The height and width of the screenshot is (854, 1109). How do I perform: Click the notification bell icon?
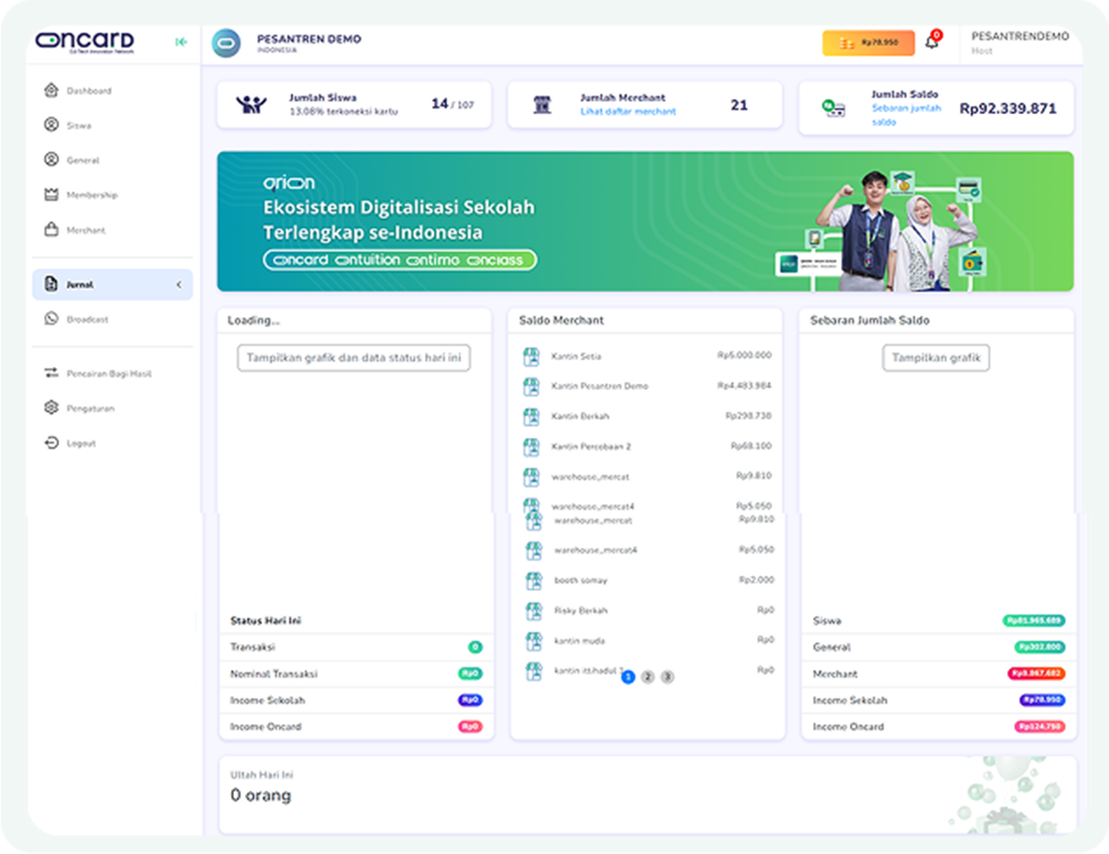tap(932, 42)
